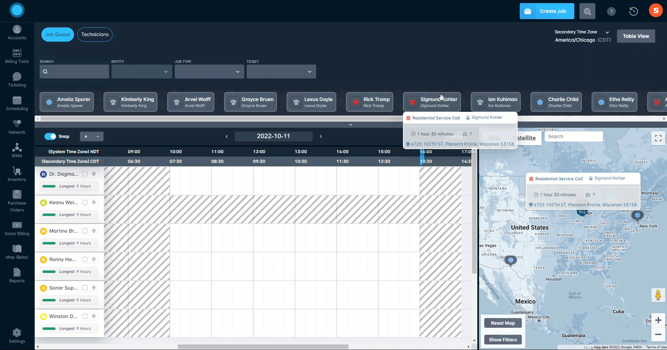Go to previous day arrow
This screenshot has width=667, height=350.
click(x=227, y=136)
